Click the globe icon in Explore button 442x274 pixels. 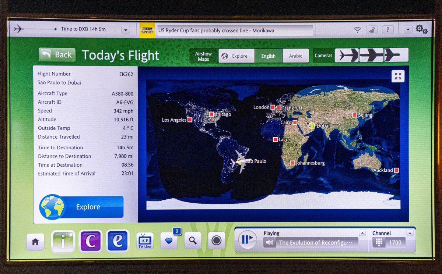(52, 207)
